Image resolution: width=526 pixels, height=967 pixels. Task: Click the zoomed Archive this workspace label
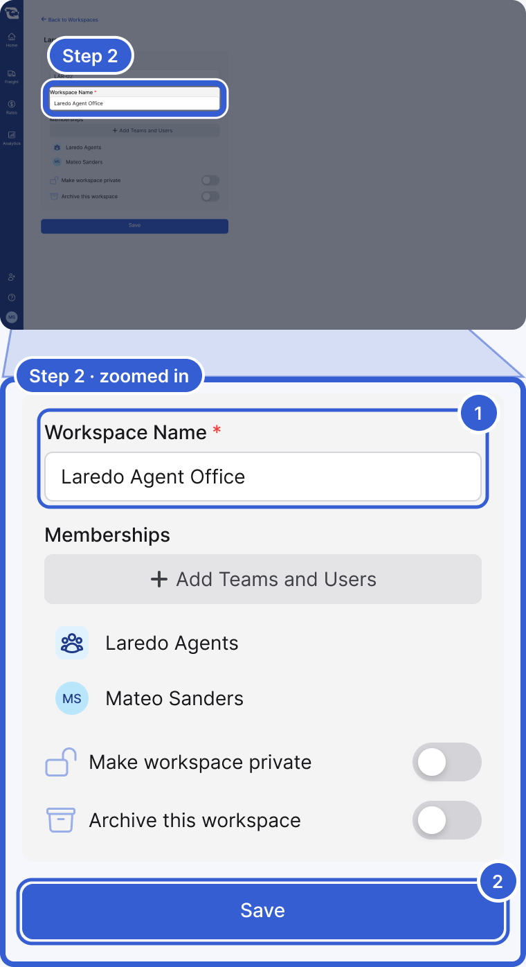point(195,820)
